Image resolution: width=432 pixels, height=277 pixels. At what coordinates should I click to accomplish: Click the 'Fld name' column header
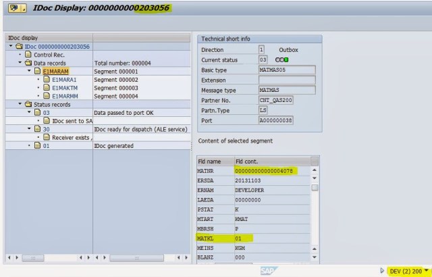(x=215, y=161)
